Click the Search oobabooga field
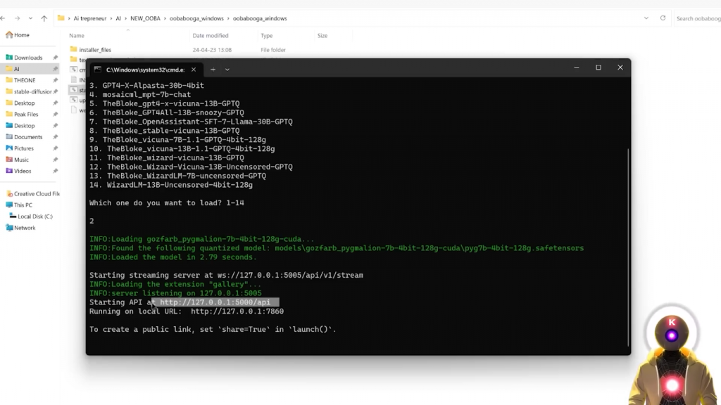Image resolution: width=721 pixels, height=405 pixels. tap(698, 18)
